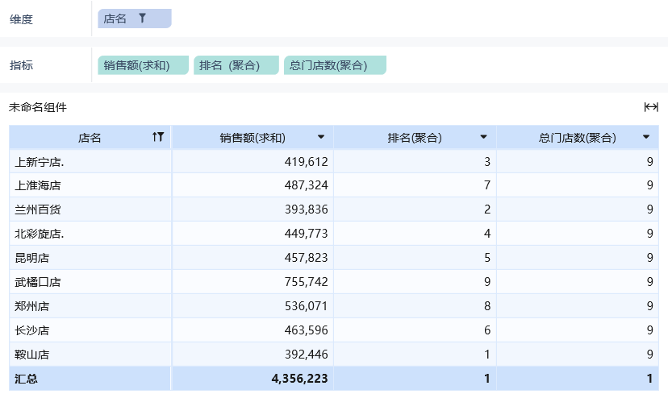Click the 武橘口店 store name cell
This screenshot has width=668, height=394.
(x=38, y=282)
